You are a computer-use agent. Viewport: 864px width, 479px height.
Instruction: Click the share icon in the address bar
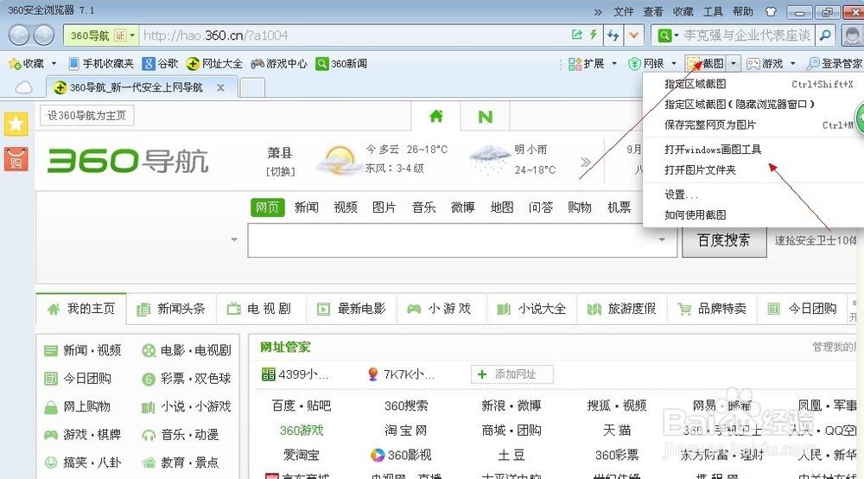pos(577,35)
